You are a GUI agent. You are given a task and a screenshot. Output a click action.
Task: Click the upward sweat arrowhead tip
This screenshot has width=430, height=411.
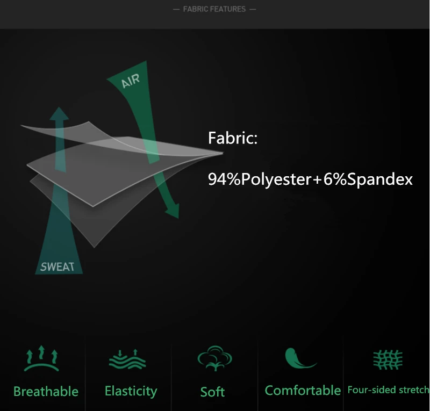coord(59,113)
